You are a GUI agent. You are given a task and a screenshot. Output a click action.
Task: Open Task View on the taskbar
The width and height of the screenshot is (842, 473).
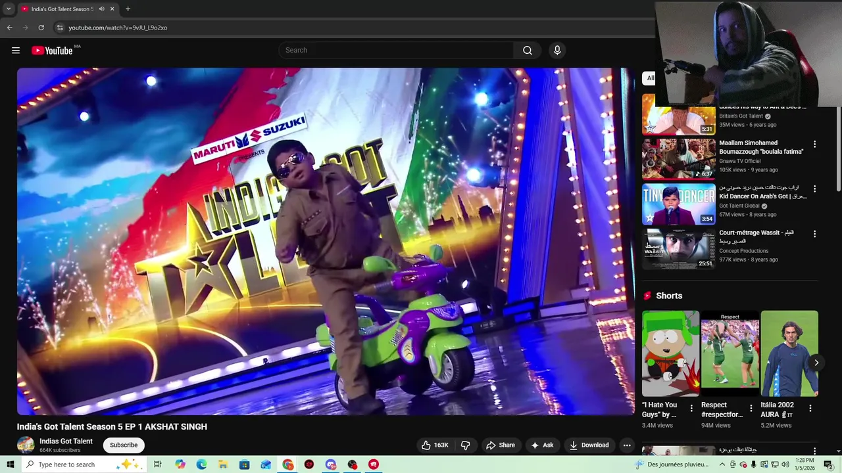(x=158, y=464)
